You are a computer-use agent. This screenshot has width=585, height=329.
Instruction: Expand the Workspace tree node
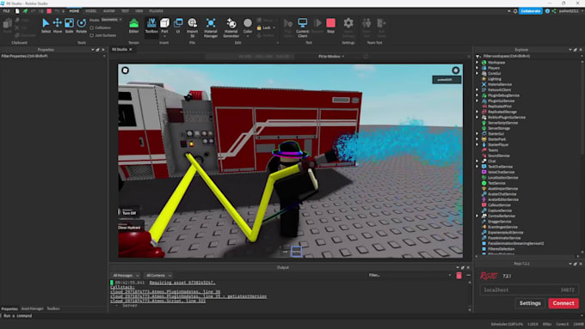477,62
